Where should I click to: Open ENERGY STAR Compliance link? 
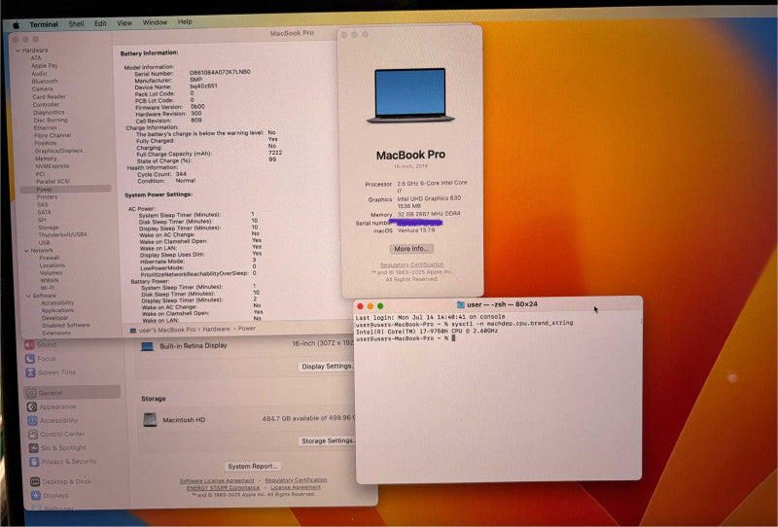[x=223, y=488]
